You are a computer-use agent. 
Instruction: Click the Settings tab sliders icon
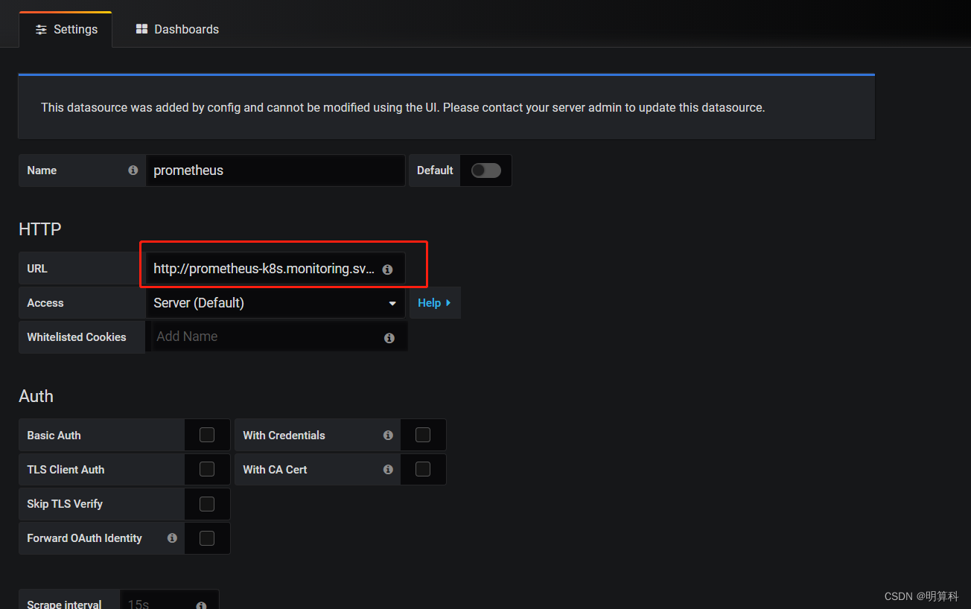click(x=42, y=30)
